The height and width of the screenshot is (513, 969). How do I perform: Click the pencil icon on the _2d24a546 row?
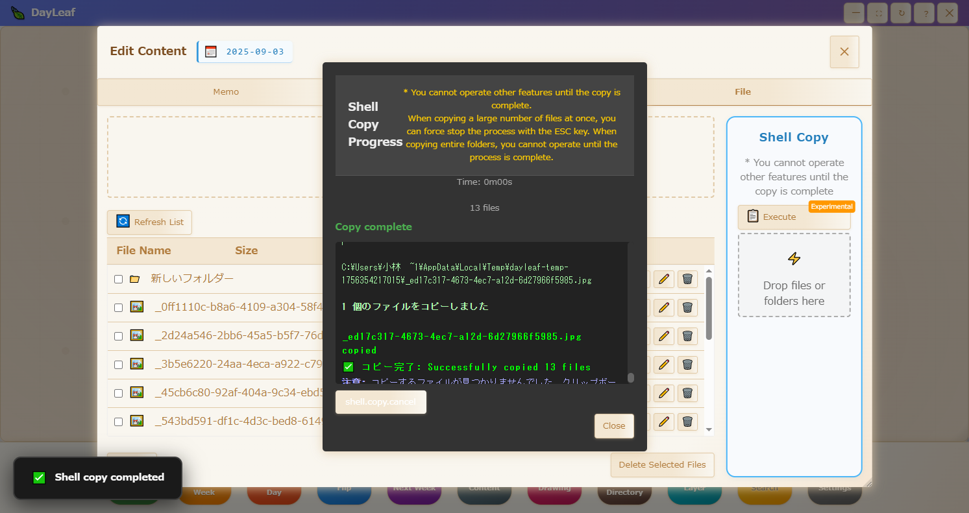click(663, 336)
